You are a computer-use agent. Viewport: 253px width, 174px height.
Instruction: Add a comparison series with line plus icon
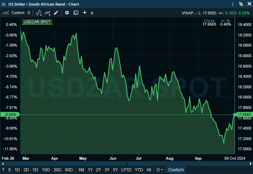(47, 13)
